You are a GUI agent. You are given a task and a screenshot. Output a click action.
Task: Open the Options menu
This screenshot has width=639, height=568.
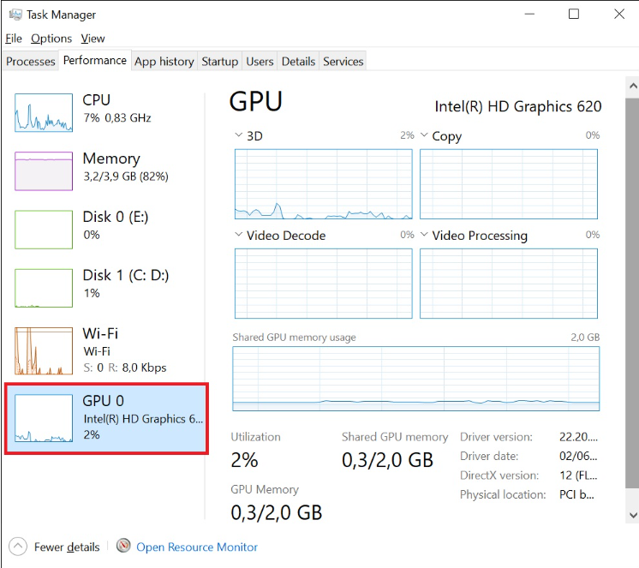(51, 39)
